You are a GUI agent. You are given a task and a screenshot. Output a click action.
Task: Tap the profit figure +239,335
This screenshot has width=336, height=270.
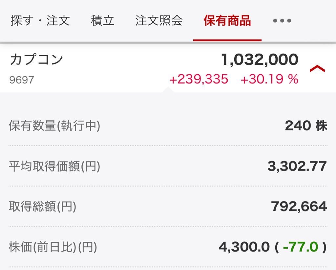[x=199, y=79]
